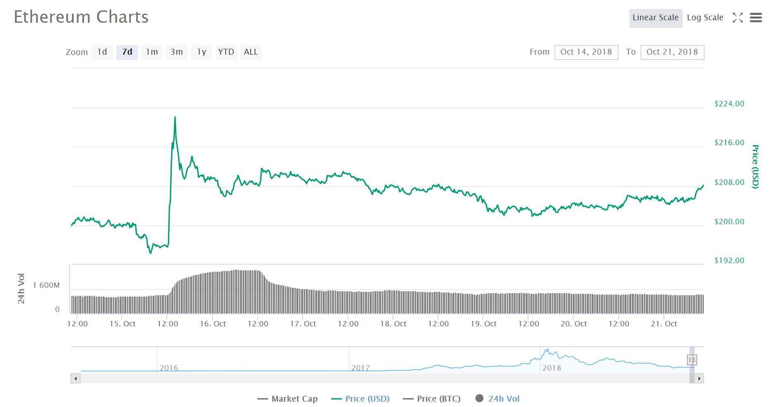
Task: Toggle Market Cap series in legend
Action: point(287,399)
